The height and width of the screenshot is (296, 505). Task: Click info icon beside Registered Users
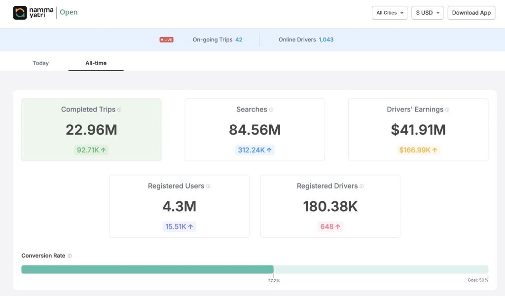click(x=208, y=186)
